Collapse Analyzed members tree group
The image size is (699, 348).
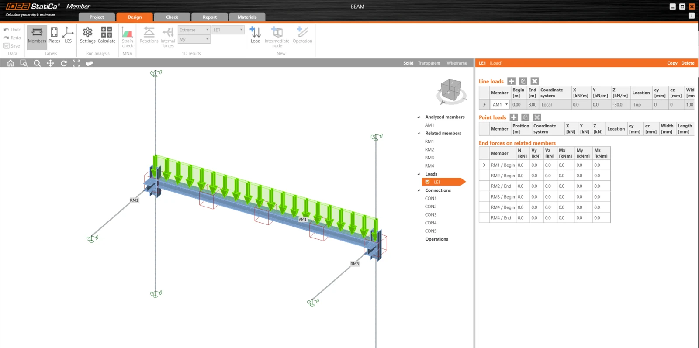(x=419, y=117)
